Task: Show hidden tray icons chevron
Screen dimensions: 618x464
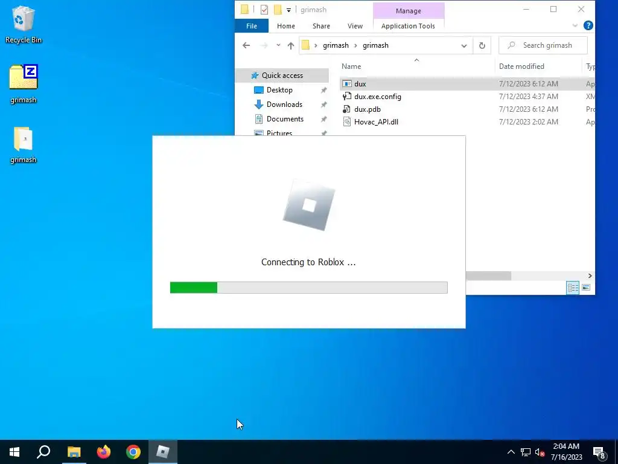Action: click(x=511, y=452)
